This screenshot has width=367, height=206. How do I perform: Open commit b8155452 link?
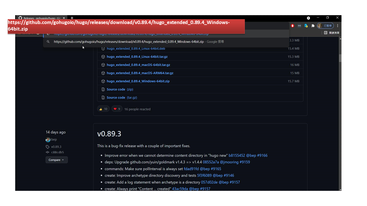237,155
